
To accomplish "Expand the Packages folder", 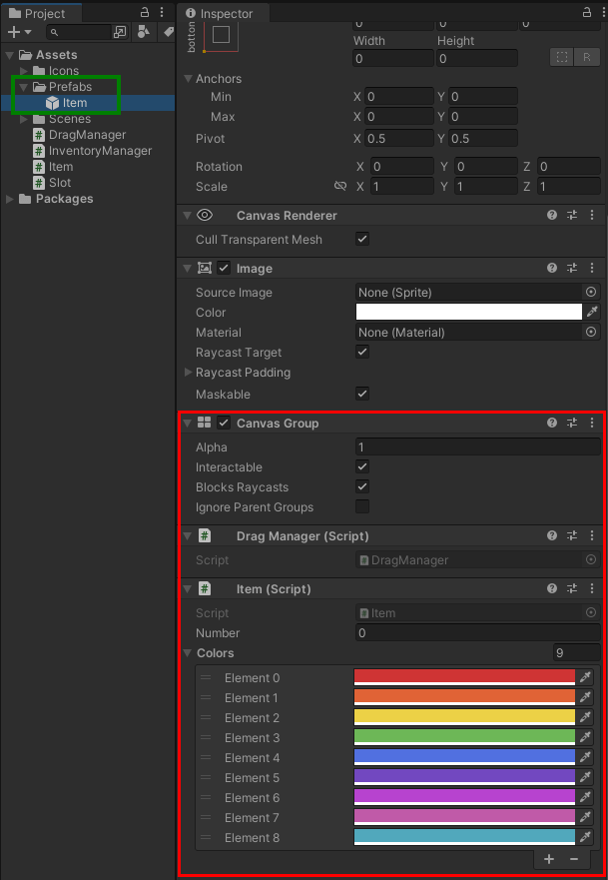I will [x=10, y=199].
